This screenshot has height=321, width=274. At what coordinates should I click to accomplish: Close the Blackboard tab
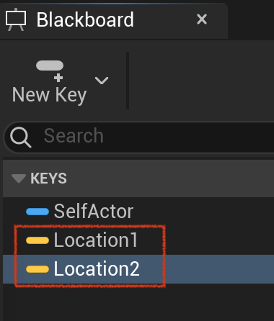point(202,19)
